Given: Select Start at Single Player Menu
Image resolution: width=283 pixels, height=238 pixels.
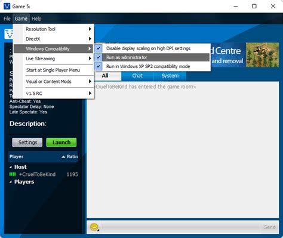Looking at the screenshot, I should pos(53,70).
